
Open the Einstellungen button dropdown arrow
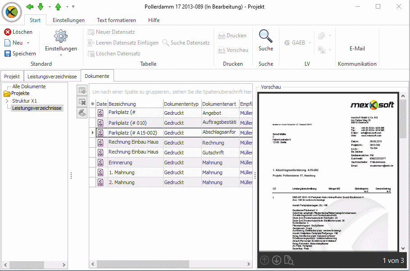point(61,55)
